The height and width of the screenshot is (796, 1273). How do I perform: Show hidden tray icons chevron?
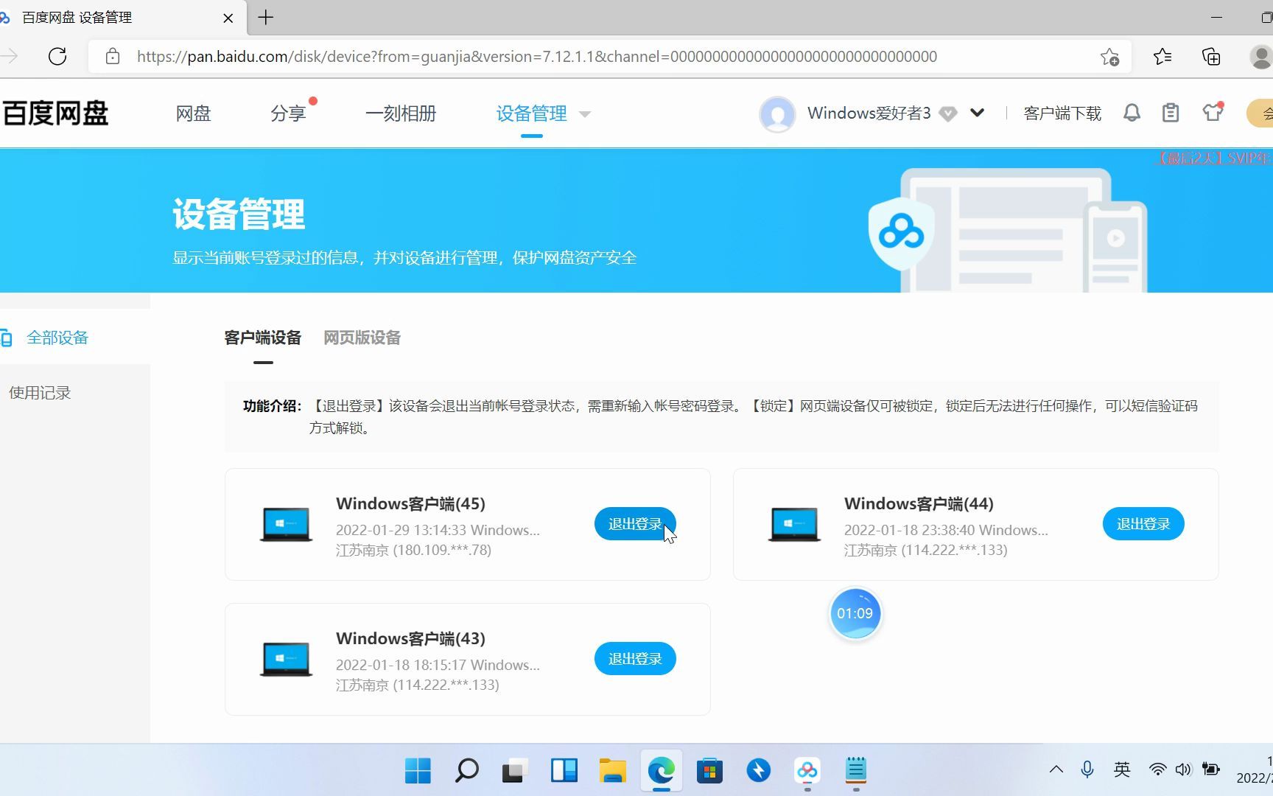(x=1056, y=769)
